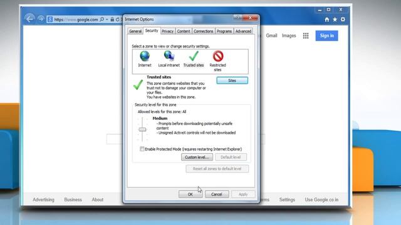The height and width of the screenshot is (225, 401).
Task: Click the Default level button
Action: pyautogui.click(x=231, y=157)
